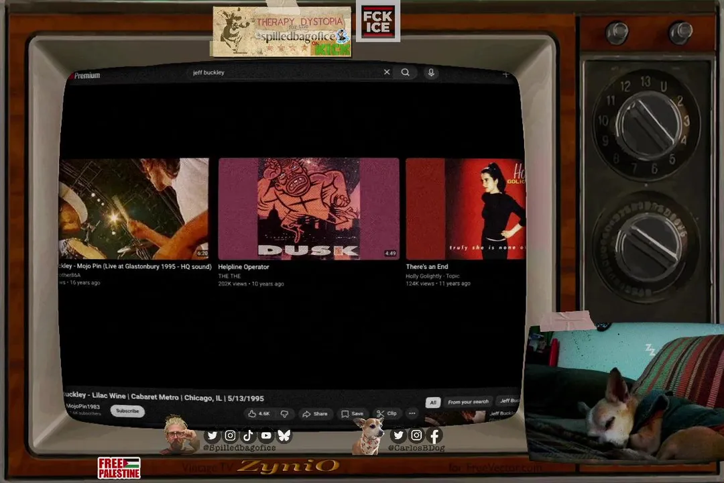Dislike the Lilac Wine video
The width and height of the screenshot is (724, 483).
[284, 414]
